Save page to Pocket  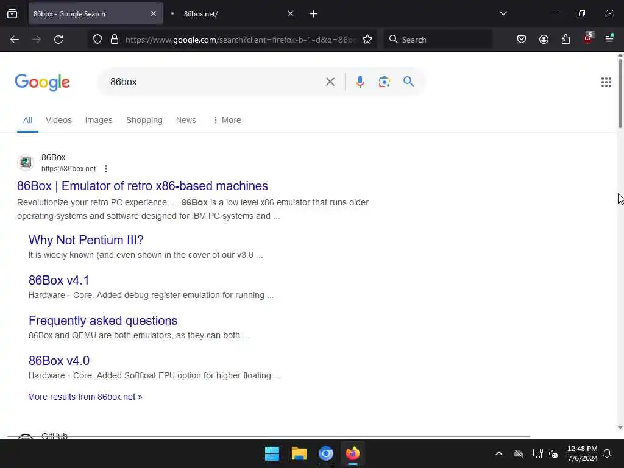tap(522, 40)
